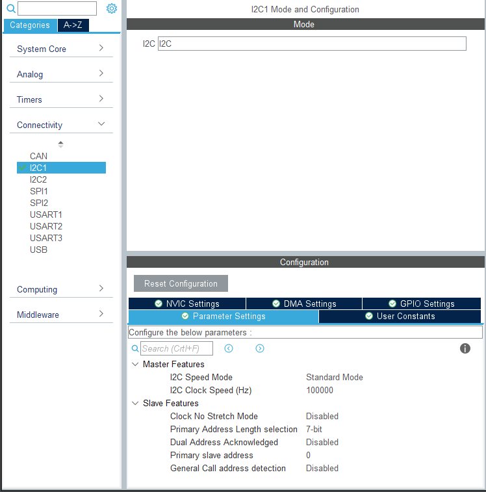Select the I2C Speed Mode parameter label

(x=201, y=377)
